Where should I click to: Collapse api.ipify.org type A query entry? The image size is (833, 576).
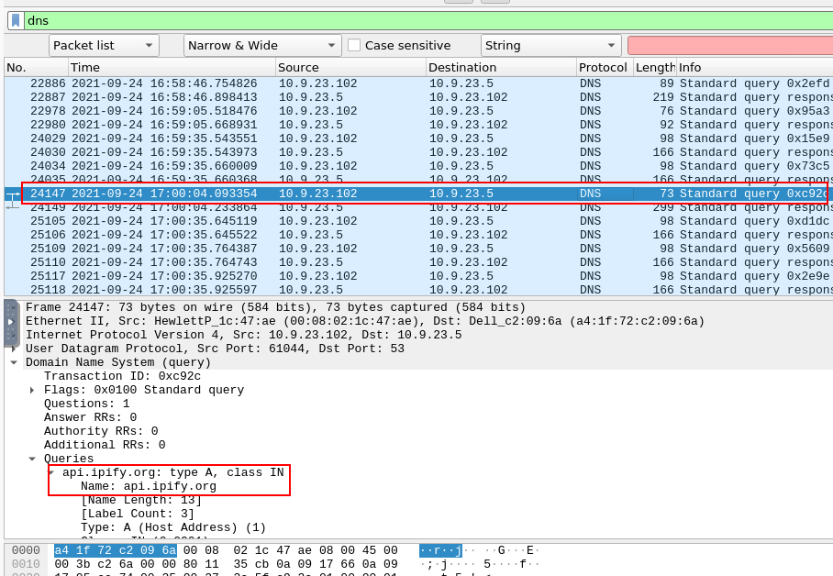click(51, 472)
